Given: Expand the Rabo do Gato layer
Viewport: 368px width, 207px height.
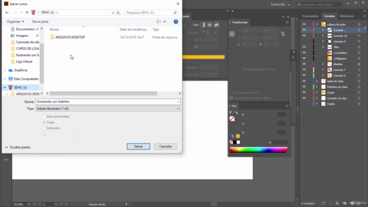Looking at the screenshot, I should point(317,81).
